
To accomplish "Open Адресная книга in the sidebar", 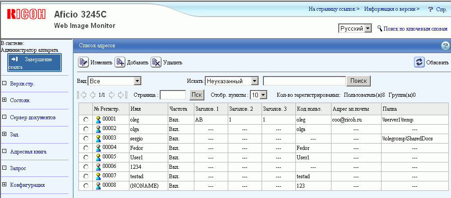I will [28, 152].
